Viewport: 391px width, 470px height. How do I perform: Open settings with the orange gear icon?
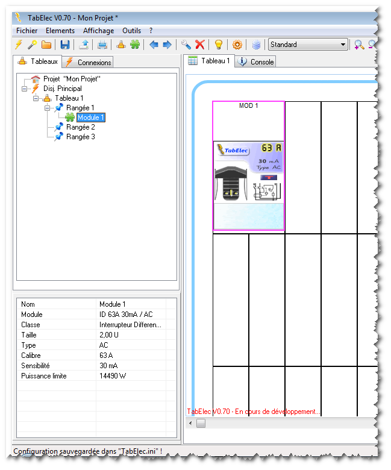pyautogui.click(x=237, y=45)
